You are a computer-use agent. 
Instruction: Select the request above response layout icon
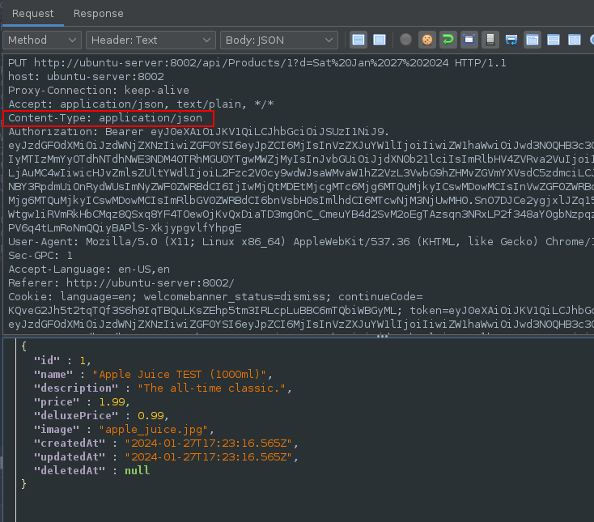click(554, 40)
